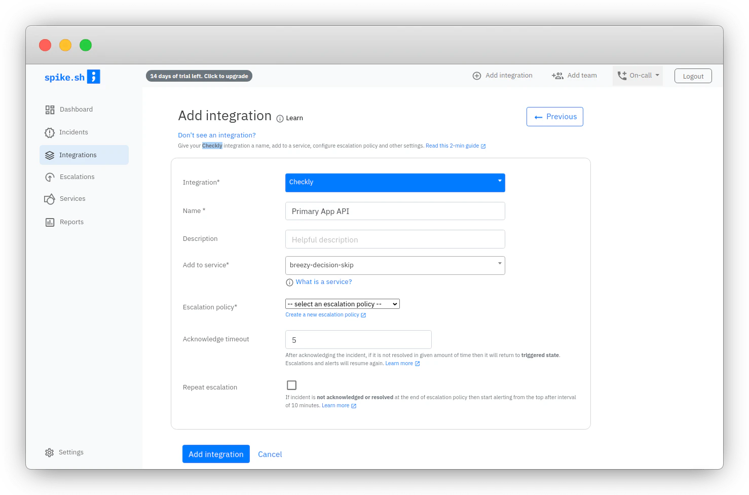The image size is (749, 495).
Task: Click the Helpful description input field
Action: coord(395,239)
